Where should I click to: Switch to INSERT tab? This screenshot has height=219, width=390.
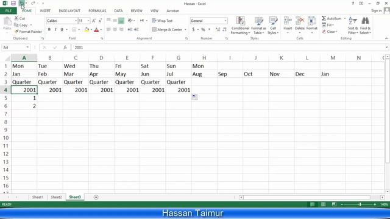pos(45,11)
